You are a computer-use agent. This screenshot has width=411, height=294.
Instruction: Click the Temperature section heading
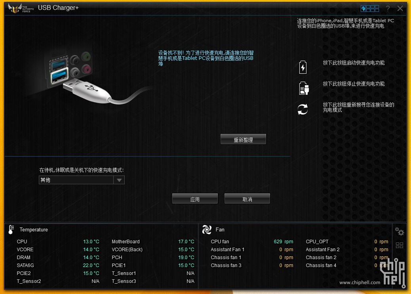click(34, 229)
